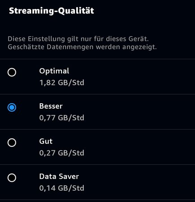Image resolution: width=195 pixels, height=202 pixels.
Task: Tap the Optimal quality label
Action: click(x=54, y=71)
